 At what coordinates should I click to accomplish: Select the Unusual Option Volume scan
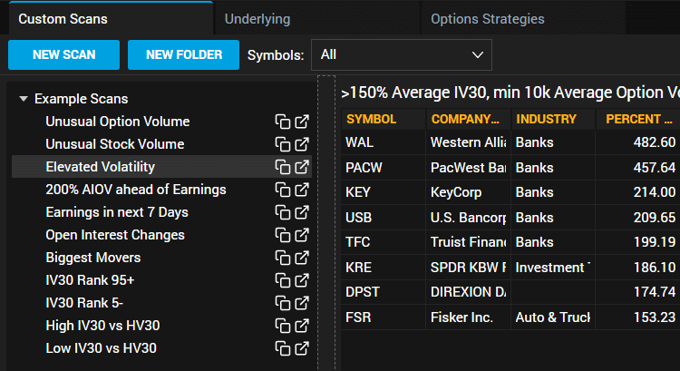118,122
